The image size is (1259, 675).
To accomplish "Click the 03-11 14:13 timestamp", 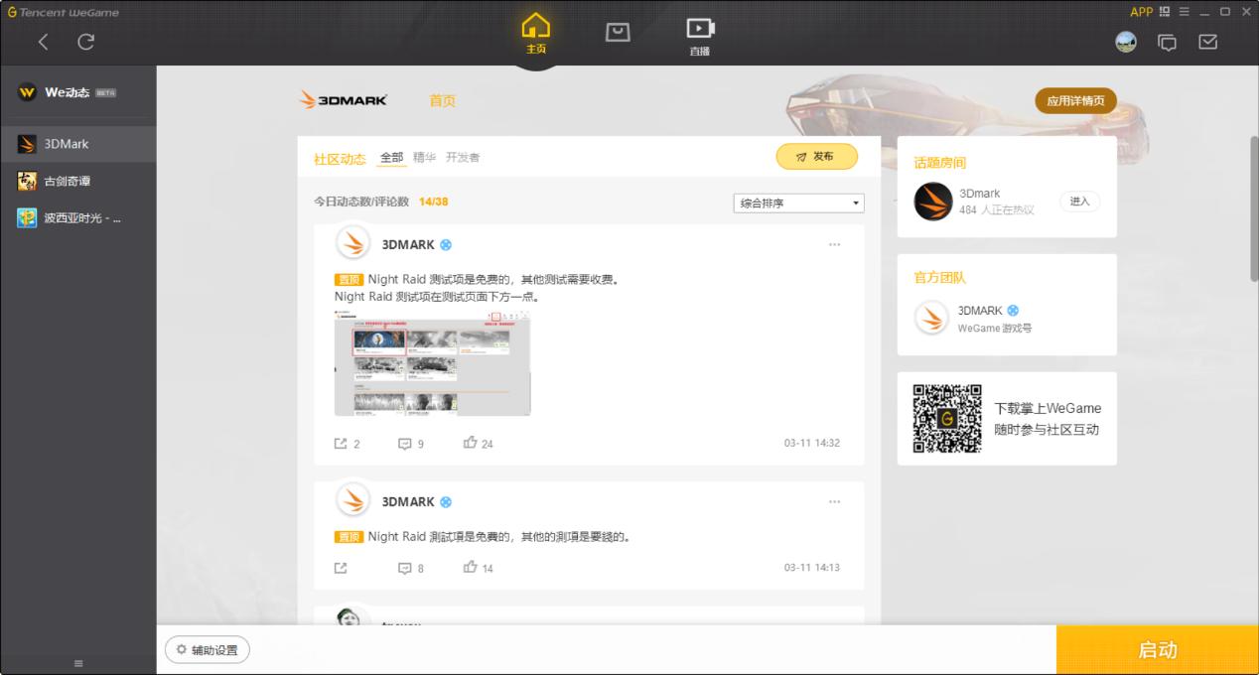I will click(x=812, y=568).
